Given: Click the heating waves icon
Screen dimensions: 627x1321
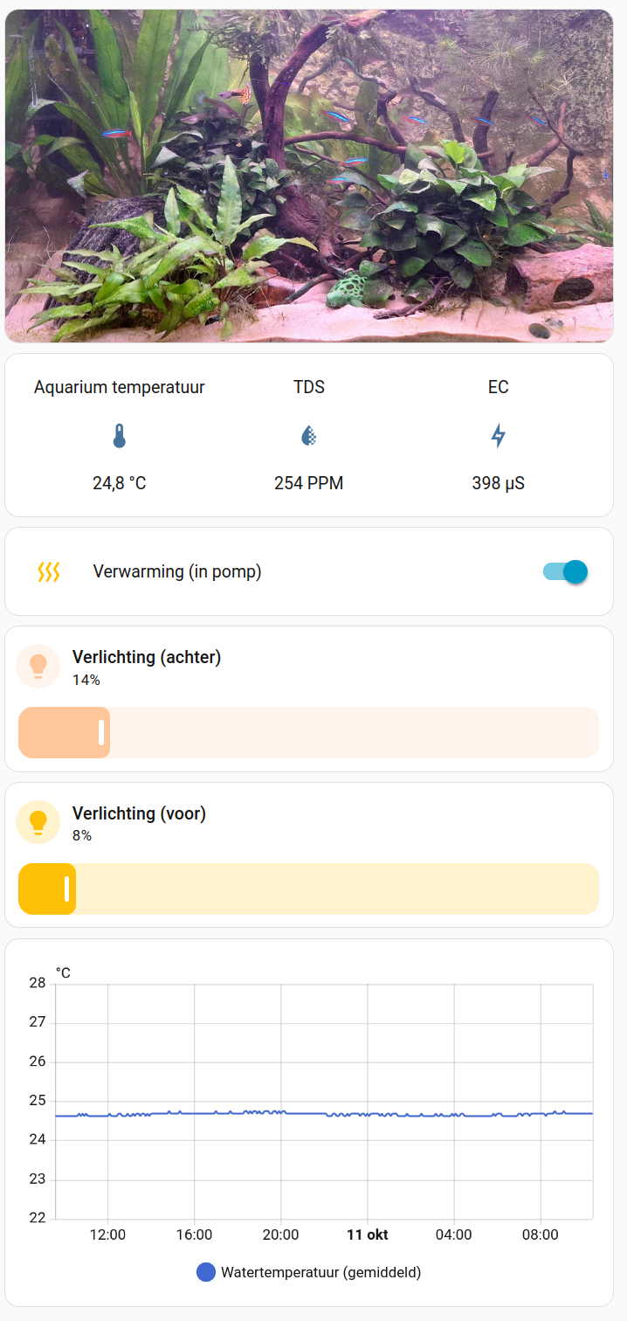Looking at the screenshot, I should pyautogui.click(x=49, y=572).
